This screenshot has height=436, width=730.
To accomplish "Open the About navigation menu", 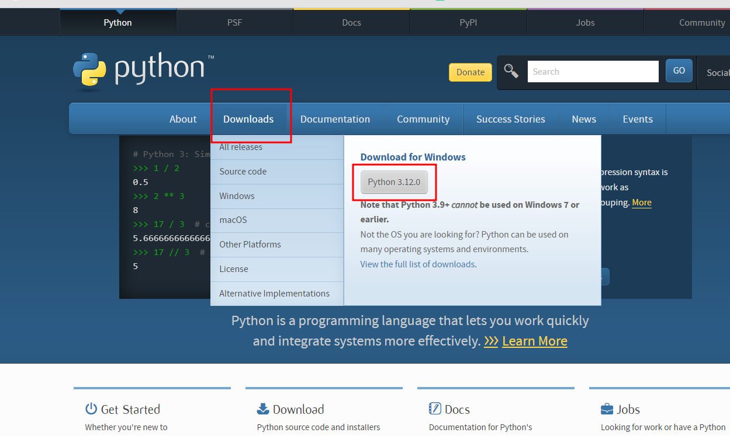I will [x=183, y=119].
